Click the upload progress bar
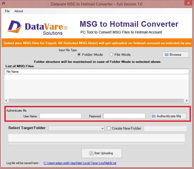This screenshot has height=169, width=194. (96, 144)
